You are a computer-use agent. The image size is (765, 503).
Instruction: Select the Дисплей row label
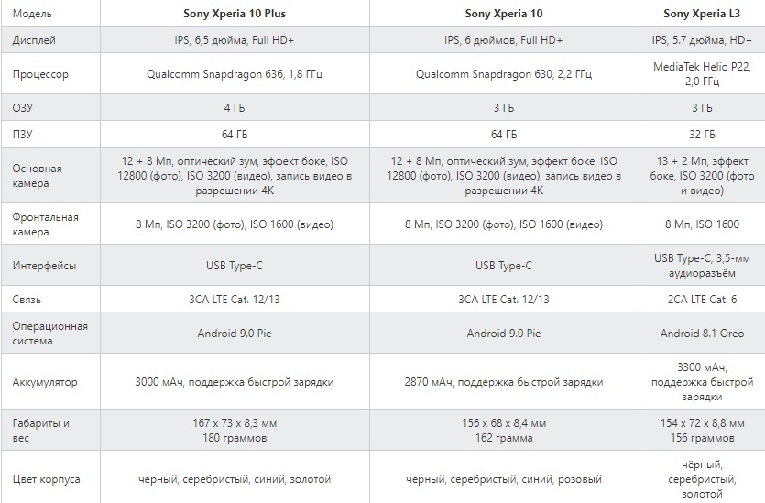pos(35,40)
